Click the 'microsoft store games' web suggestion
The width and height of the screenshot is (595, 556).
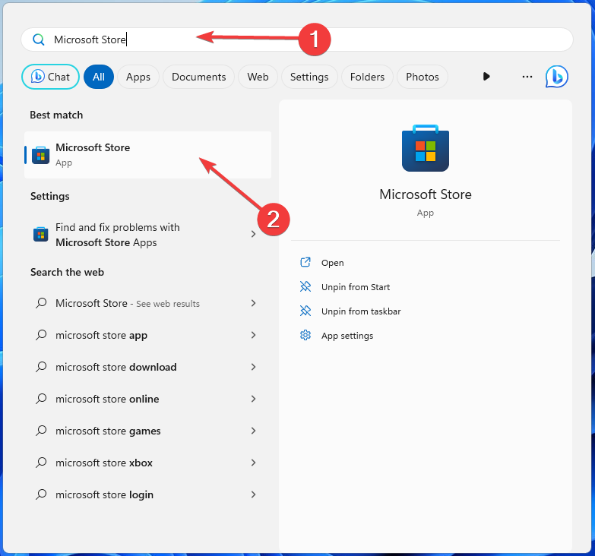[108, 431]
